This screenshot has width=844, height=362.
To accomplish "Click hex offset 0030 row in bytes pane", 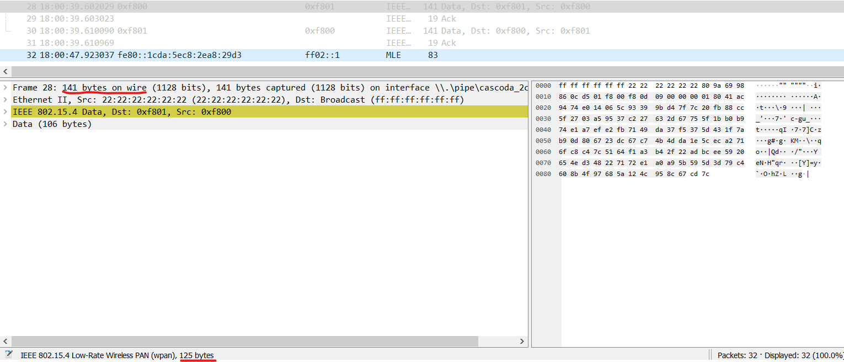I will point(677,119).
